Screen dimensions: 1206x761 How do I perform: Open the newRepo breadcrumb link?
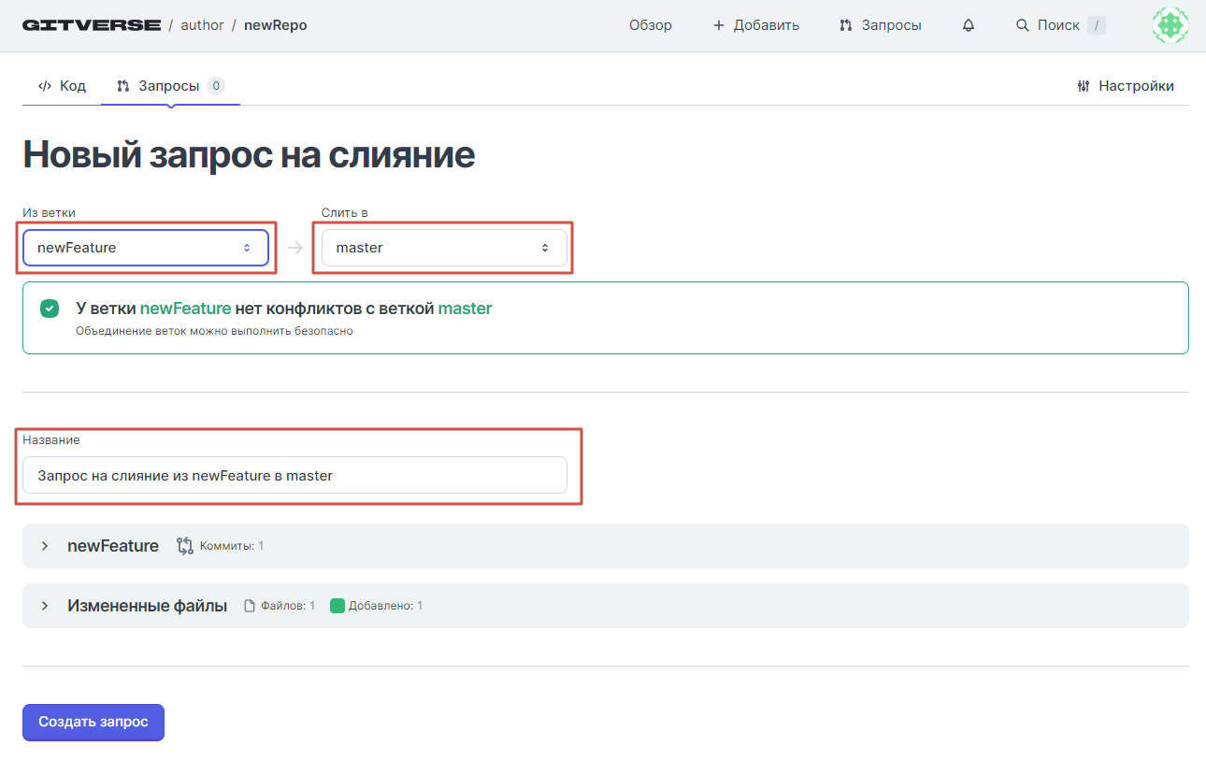(276, 25)
